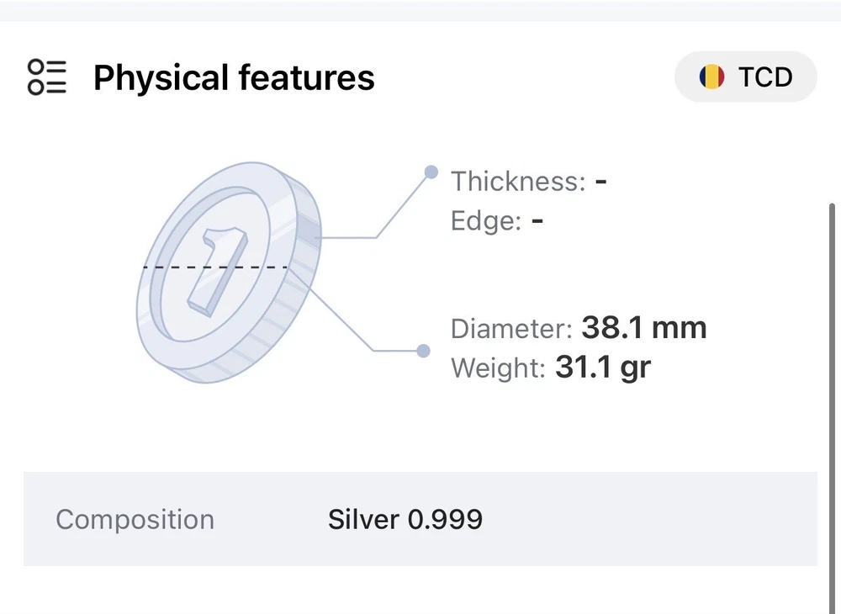Click the callout dot next to Thickness

(x=431, y=172)
